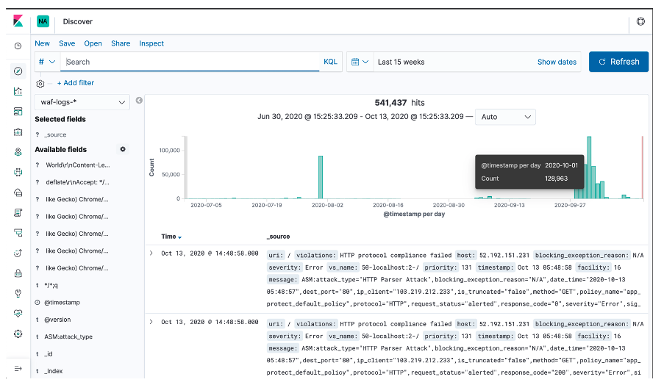This screenshot has width=664, height=385.
Task: Open Machine Learning icon in sidebar
Action: point(18,172)
